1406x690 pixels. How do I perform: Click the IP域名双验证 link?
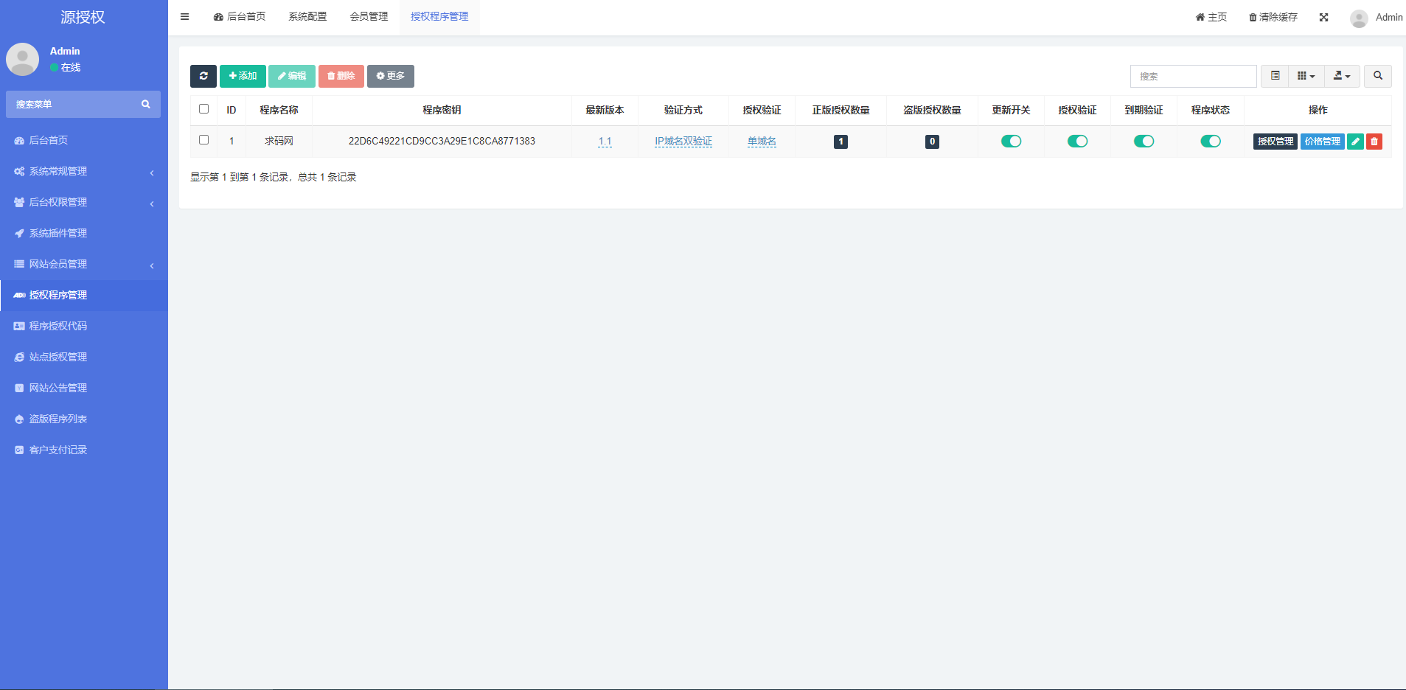[683, 142]
